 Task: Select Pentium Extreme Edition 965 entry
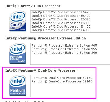pos(64,45)
